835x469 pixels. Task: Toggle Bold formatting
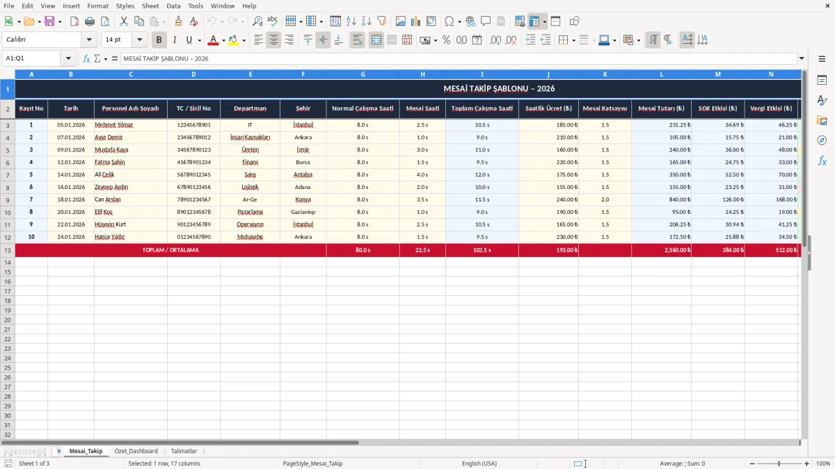tap(159, 40)
